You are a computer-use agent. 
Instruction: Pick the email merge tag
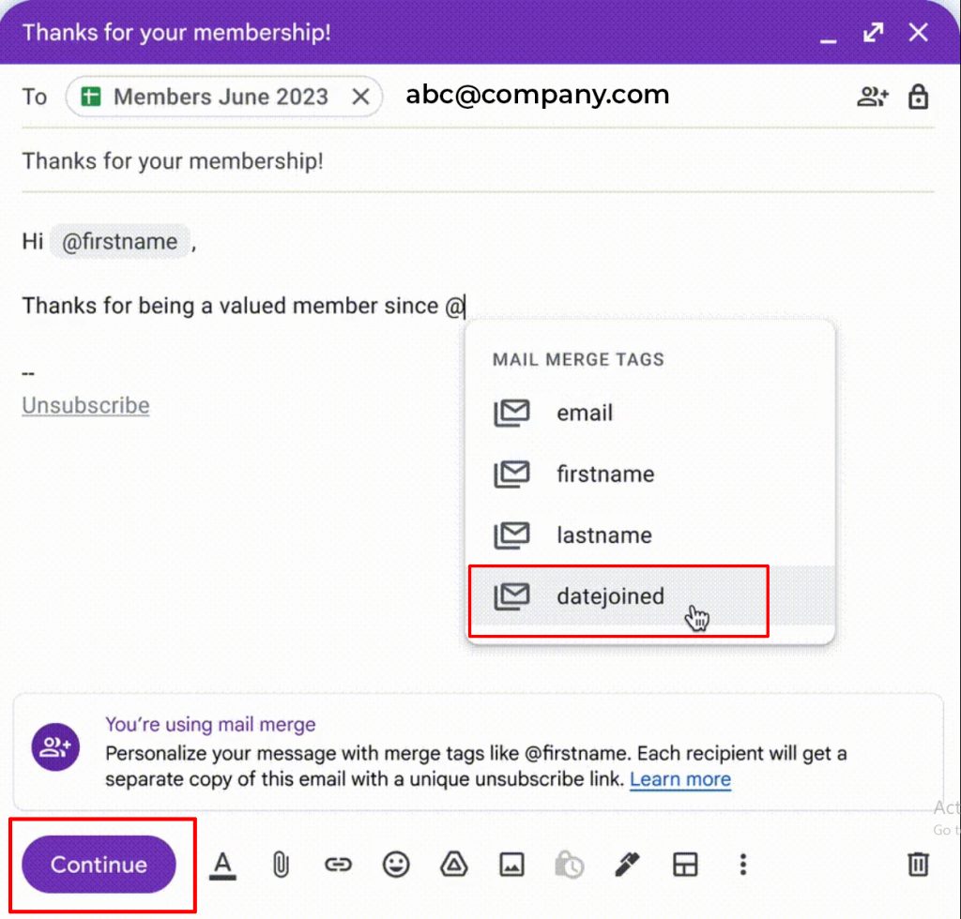584,414
